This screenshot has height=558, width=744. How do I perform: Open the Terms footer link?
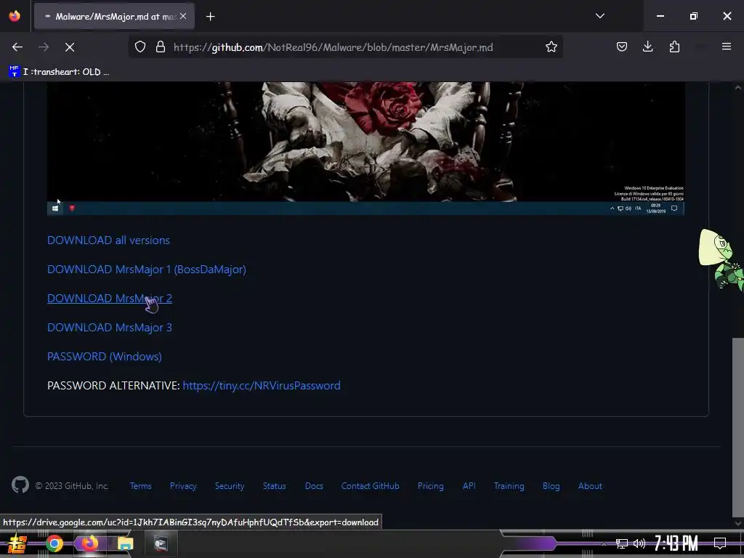(140, 486)
